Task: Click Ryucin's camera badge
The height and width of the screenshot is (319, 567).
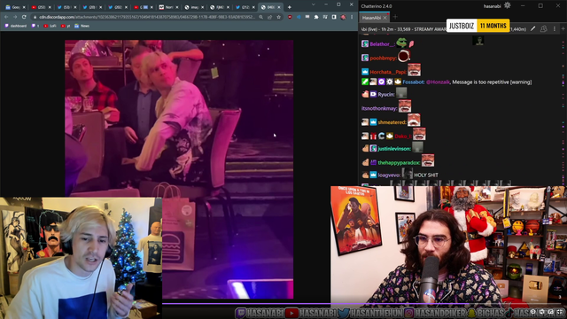Action: (373, 94)
